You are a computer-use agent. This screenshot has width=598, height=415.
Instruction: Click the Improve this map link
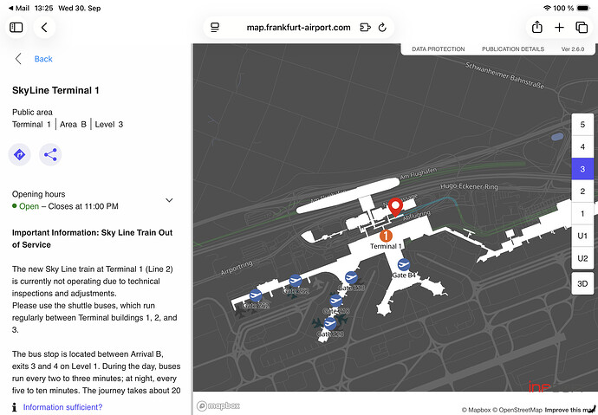[569, 410]
